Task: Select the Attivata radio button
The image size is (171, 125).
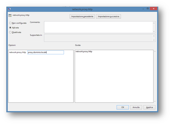Action: (10, 28)
